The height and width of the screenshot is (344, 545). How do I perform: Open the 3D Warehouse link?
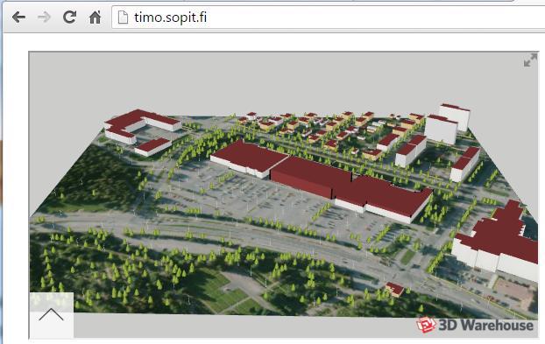[474, 325]
